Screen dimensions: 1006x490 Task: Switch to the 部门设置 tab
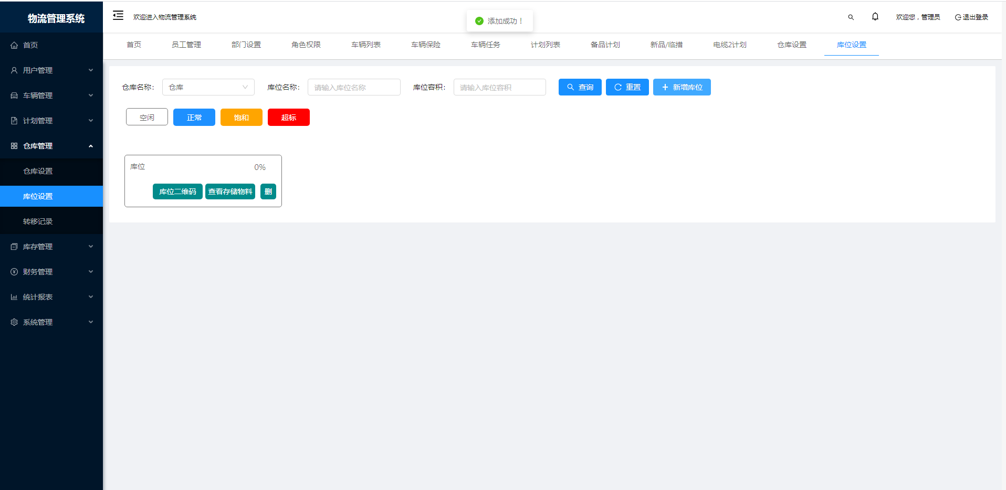246,45
